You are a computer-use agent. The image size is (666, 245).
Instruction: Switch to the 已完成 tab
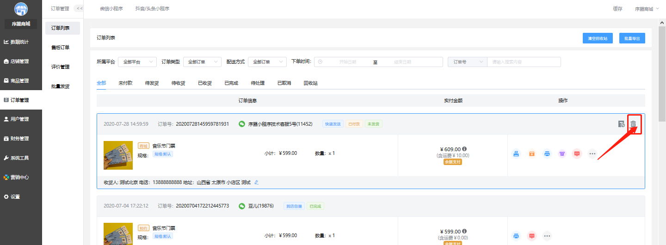tap(231, 83)
